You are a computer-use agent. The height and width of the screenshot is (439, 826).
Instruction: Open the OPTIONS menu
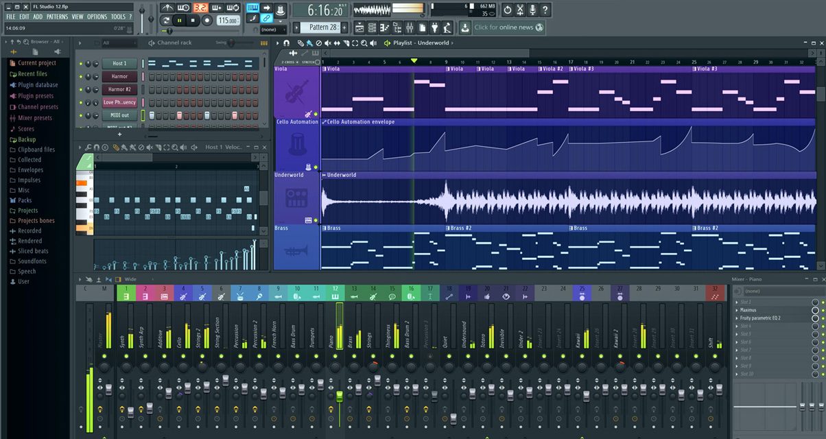97,16
